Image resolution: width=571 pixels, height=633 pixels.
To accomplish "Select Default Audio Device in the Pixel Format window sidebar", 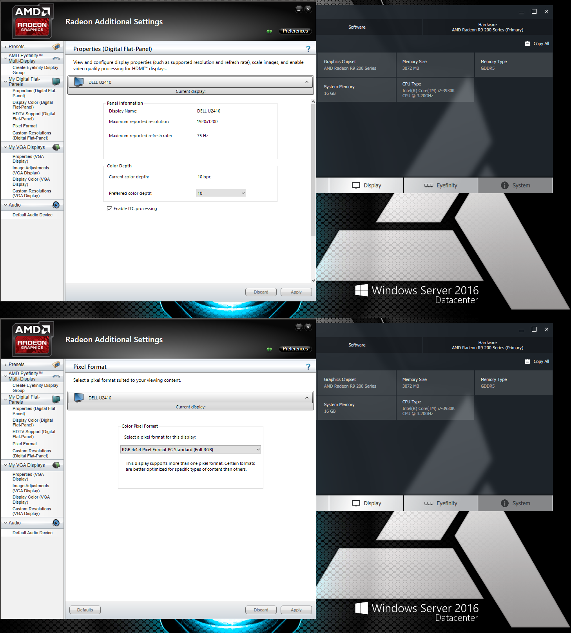I will (33, 533).
